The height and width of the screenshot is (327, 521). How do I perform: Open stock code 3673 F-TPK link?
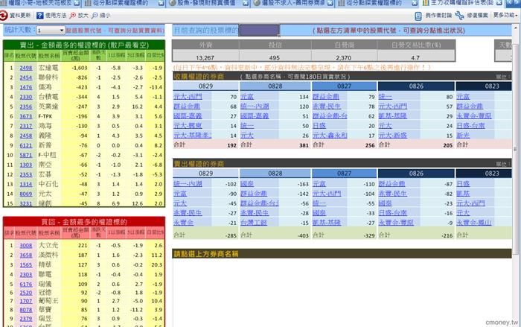[25, 116]
